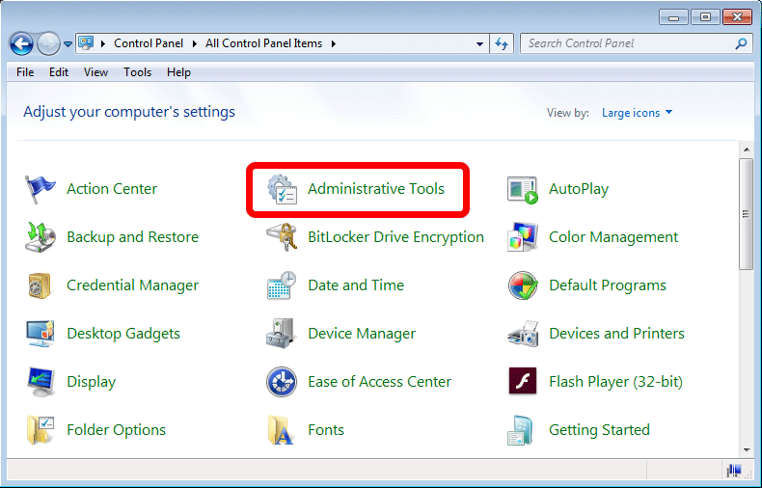Click the Getting Started link
Image resolution: width=762 pixels, height=488 pixels.
(x=599, y=430)
